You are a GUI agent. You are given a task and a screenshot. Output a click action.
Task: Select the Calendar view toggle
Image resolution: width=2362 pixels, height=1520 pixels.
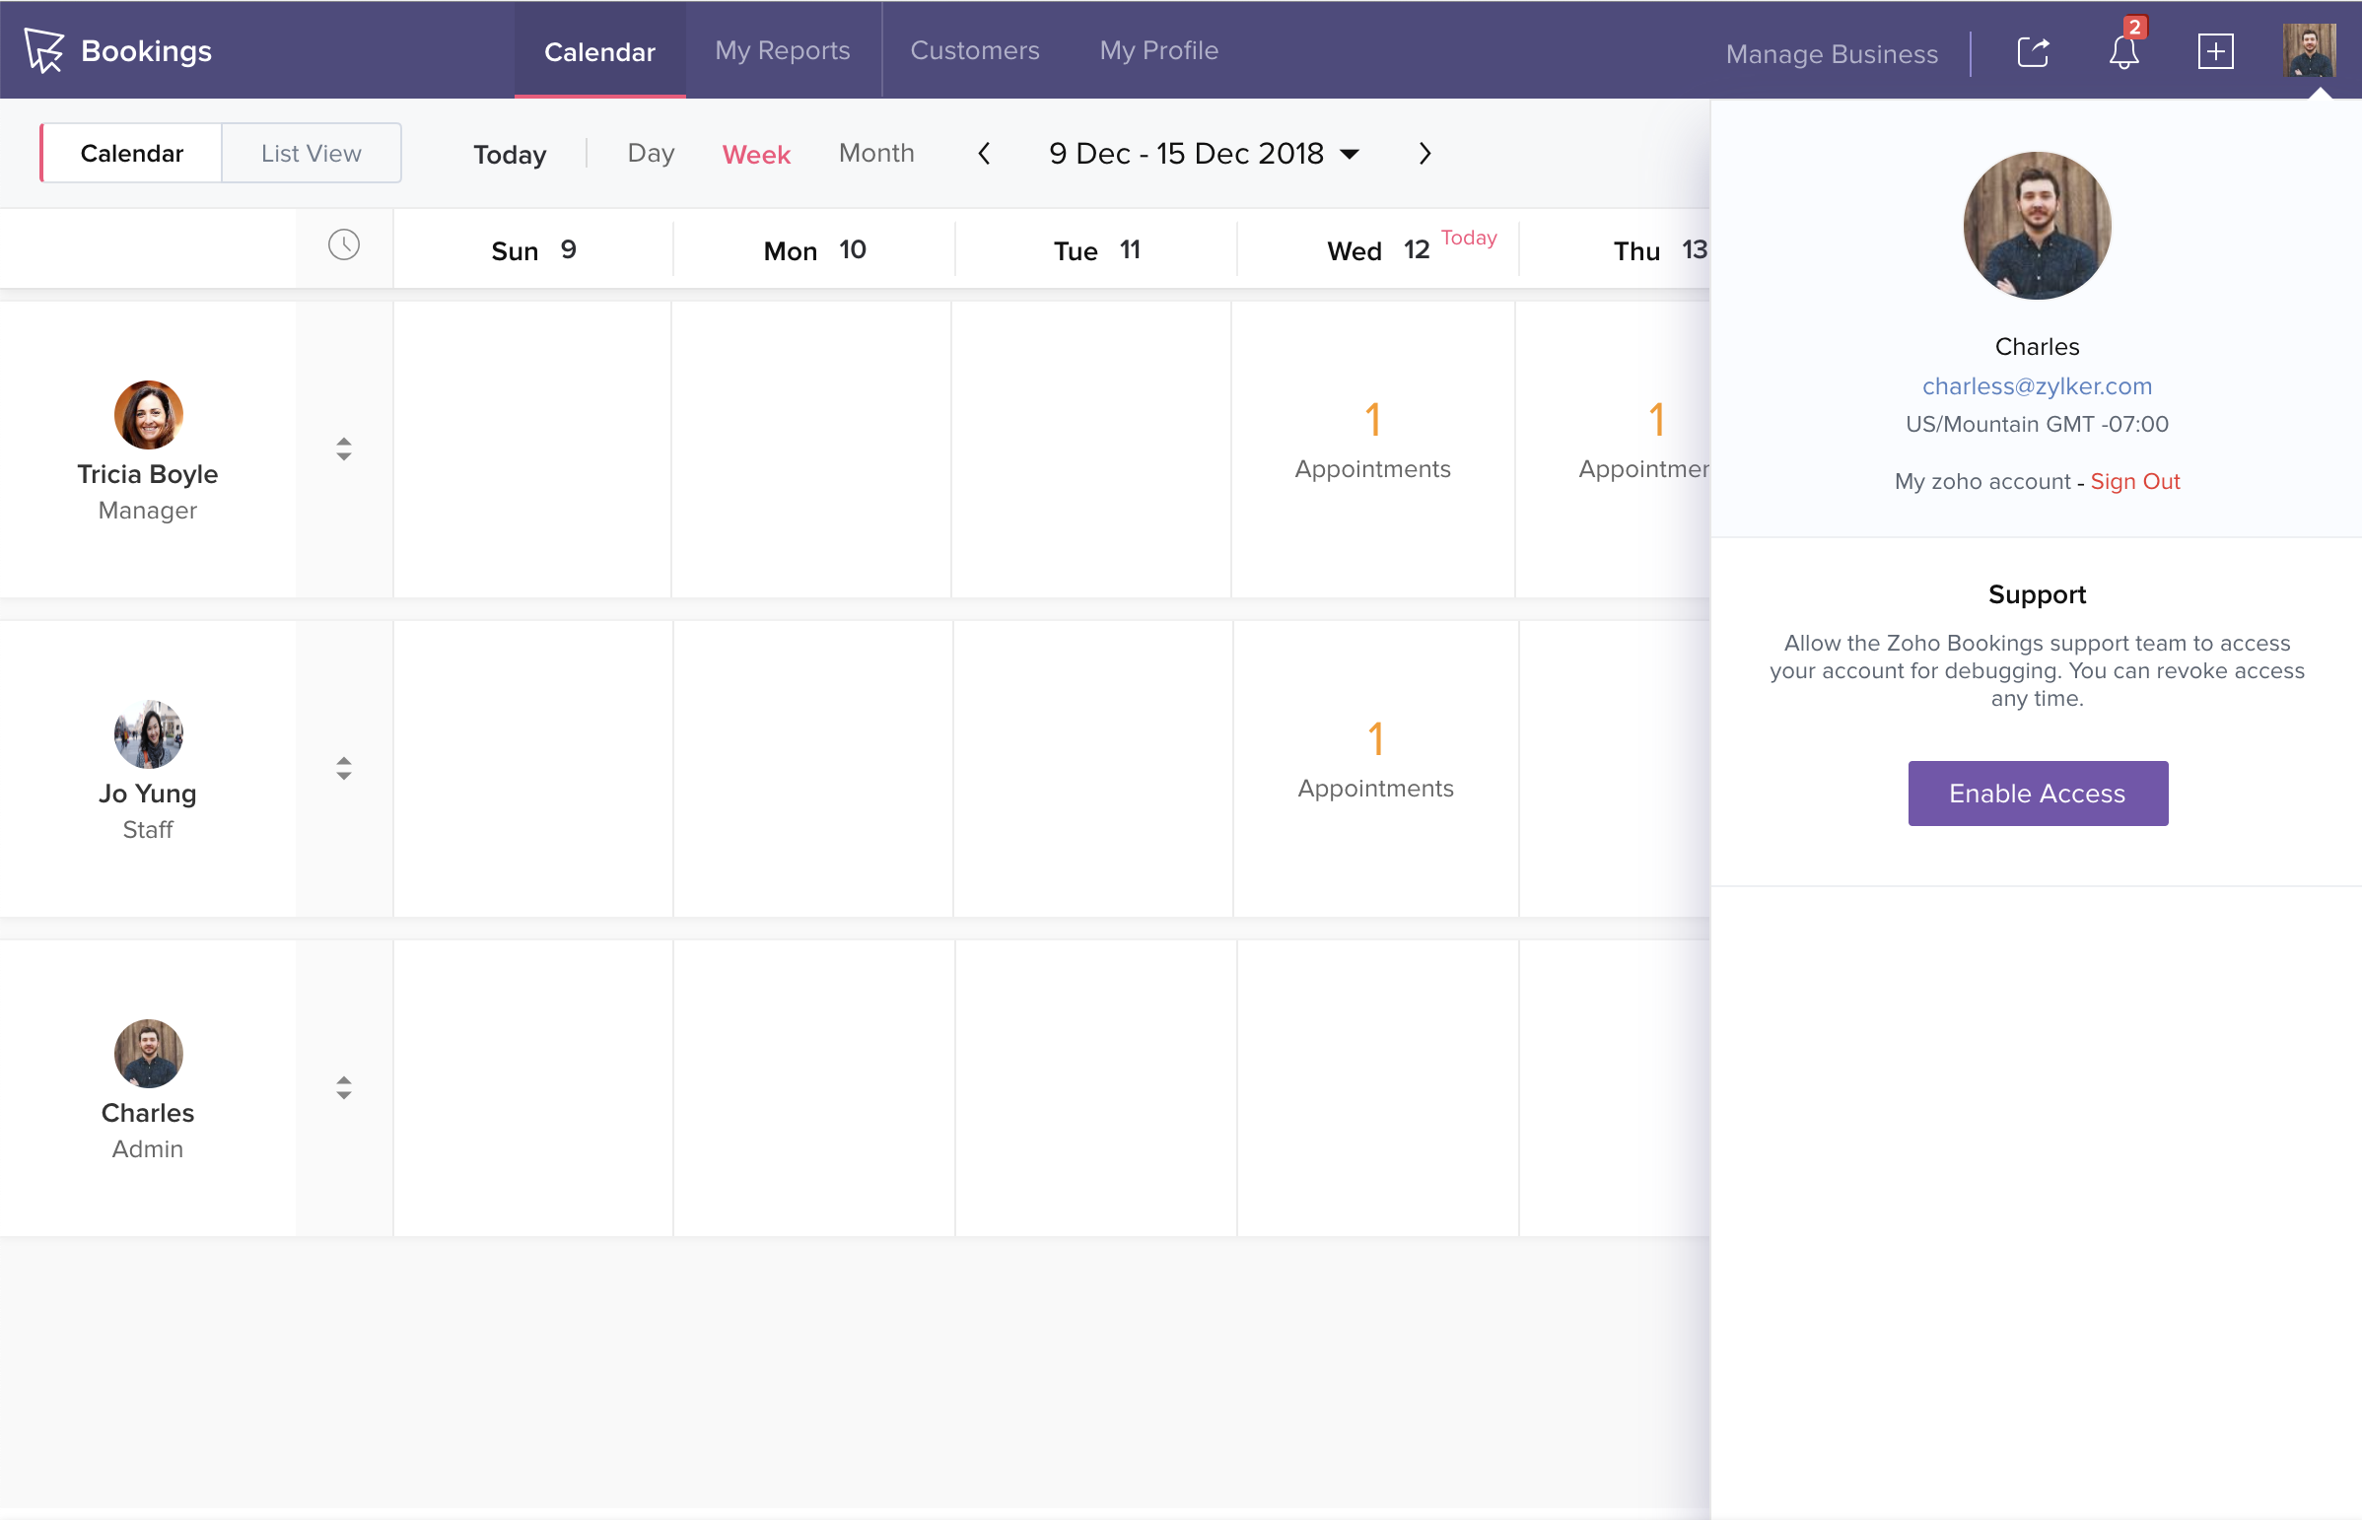tap(131, 154)
